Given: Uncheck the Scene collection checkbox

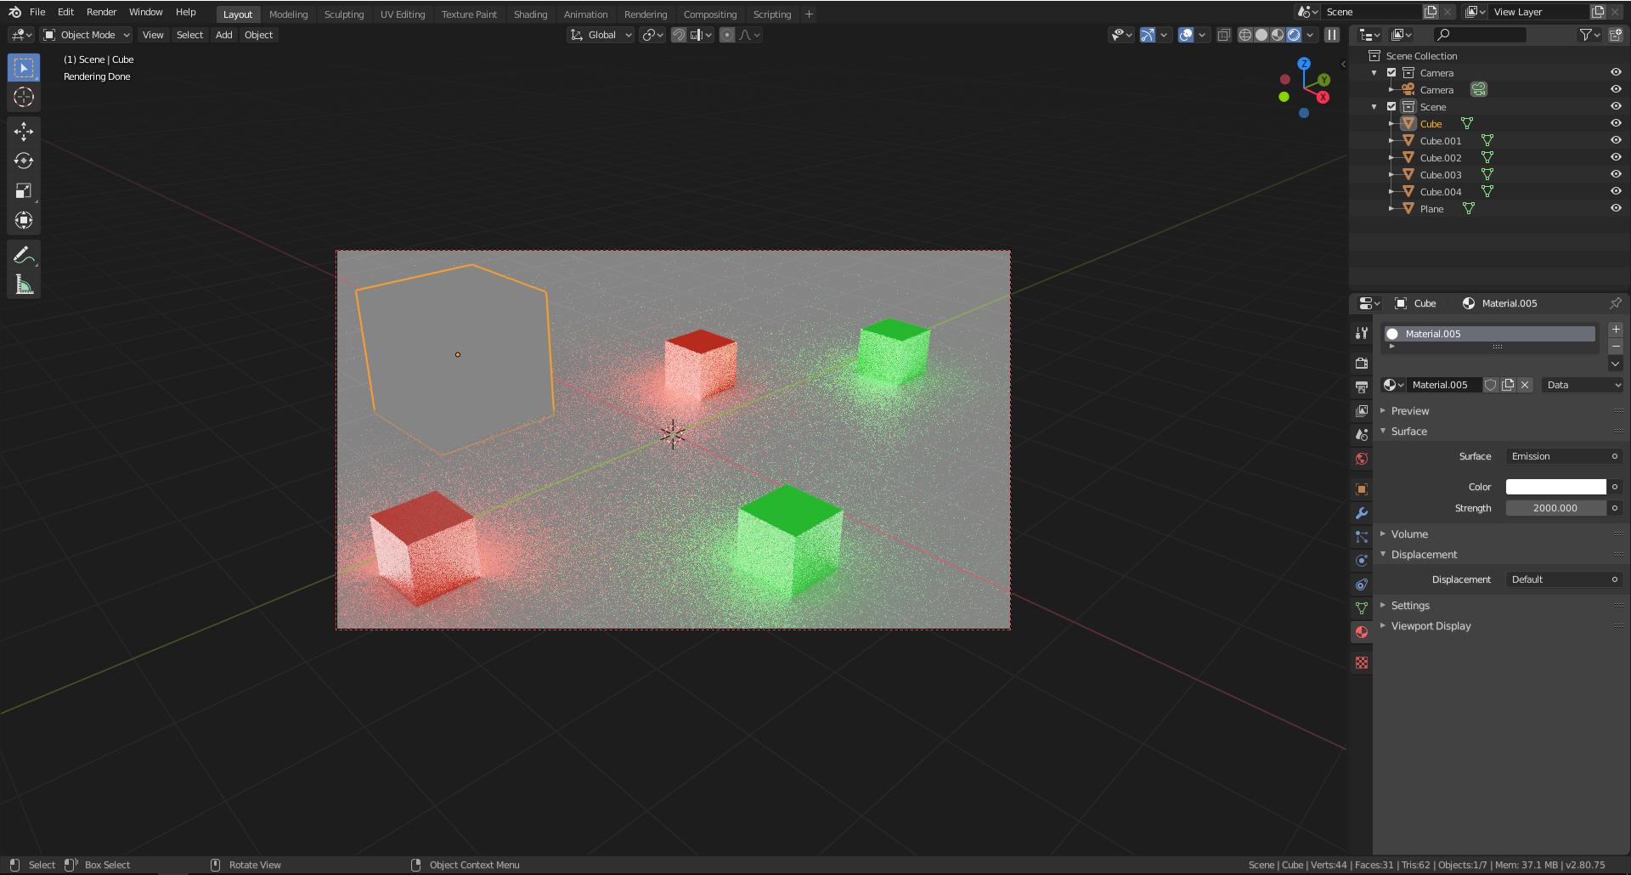Looking at the screenshot, I should coord(1391,106).
